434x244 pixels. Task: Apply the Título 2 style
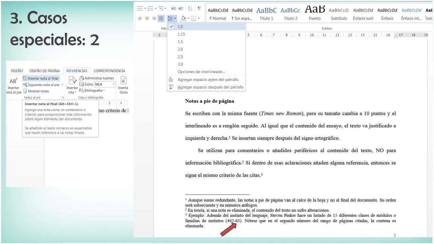[291, 14]
